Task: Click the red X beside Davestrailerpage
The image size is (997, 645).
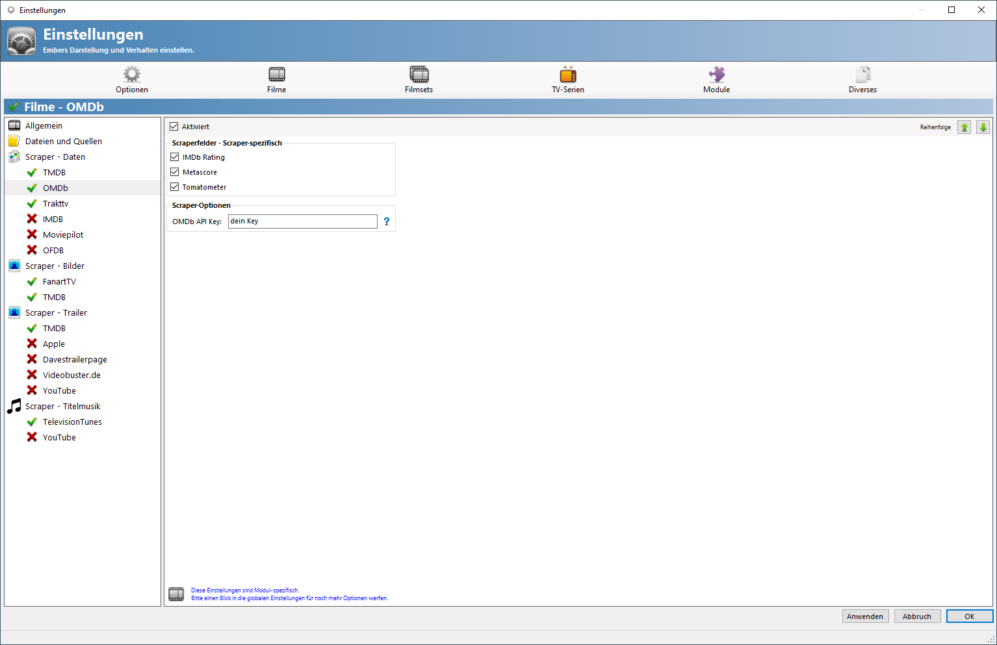Action: [32, 359]
